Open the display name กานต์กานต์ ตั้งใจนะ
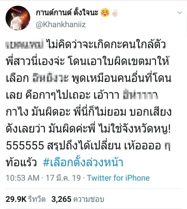Screen dimensions: 187x209 click(x=67, y=13)
